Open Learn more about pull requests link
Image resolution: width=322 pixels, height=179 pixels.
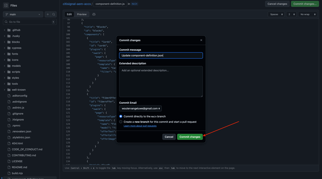coord(140,126)
